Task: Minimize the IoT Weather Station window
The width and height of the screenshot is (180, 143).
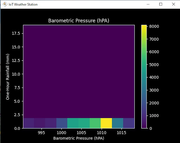Action: (148, 4)
